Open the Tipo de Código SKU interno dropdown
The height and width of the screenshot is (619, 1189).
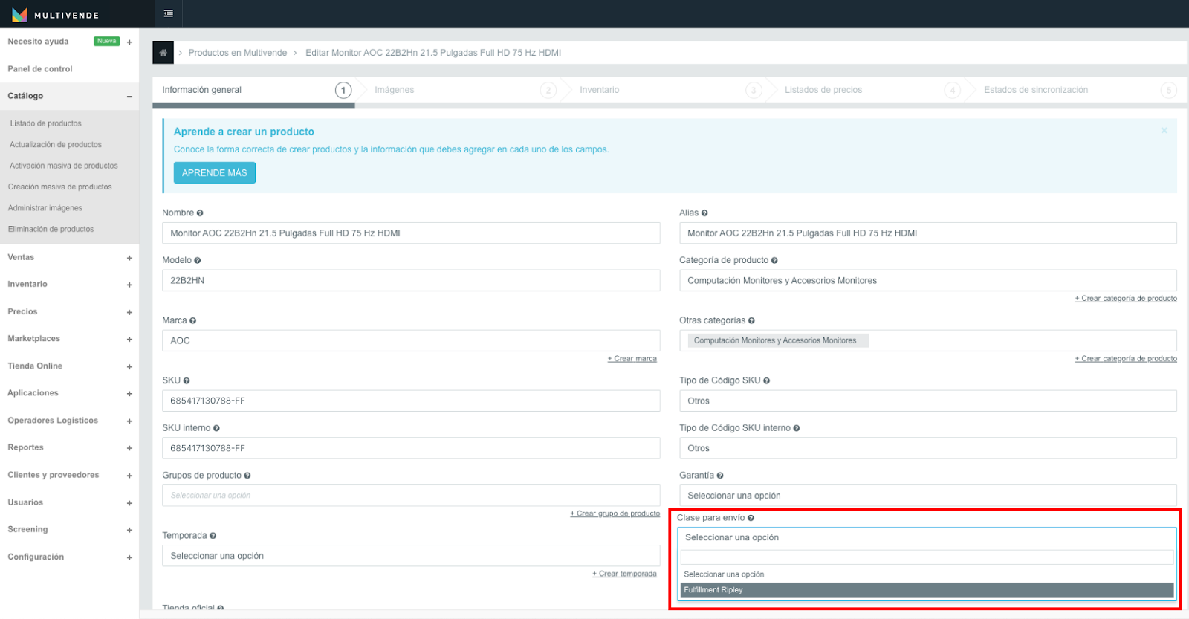(x=928, y=449)
